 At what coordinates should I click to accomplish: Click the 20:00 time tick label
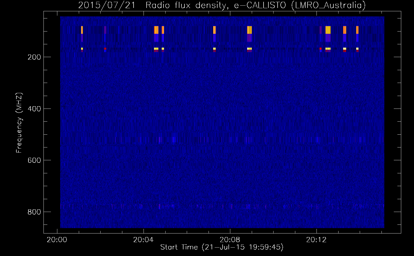click(57, 240)
